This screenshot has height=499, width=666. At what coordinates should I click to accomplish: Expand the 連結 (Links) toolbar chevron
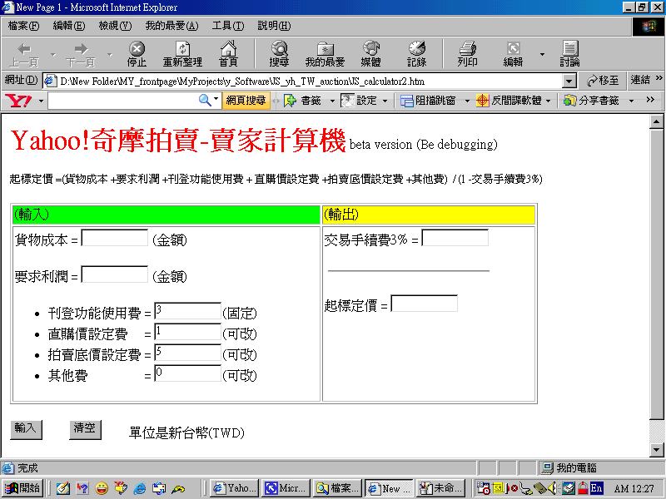coord(659,78)
